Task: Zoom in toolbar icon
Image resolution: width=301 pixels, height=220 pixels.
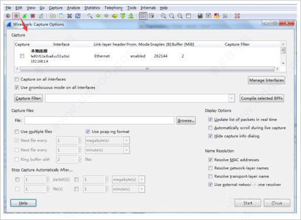Action: (x=163, y=16)
